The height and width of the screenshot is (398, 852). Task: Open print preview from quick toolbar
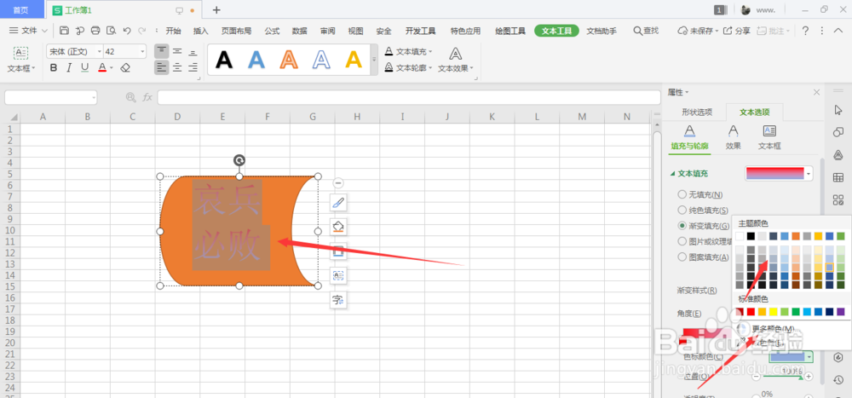112,31
